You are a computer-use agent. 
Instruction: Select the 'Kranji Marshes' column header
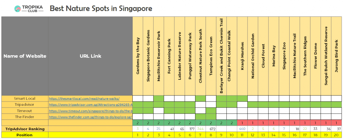point(243,56)
